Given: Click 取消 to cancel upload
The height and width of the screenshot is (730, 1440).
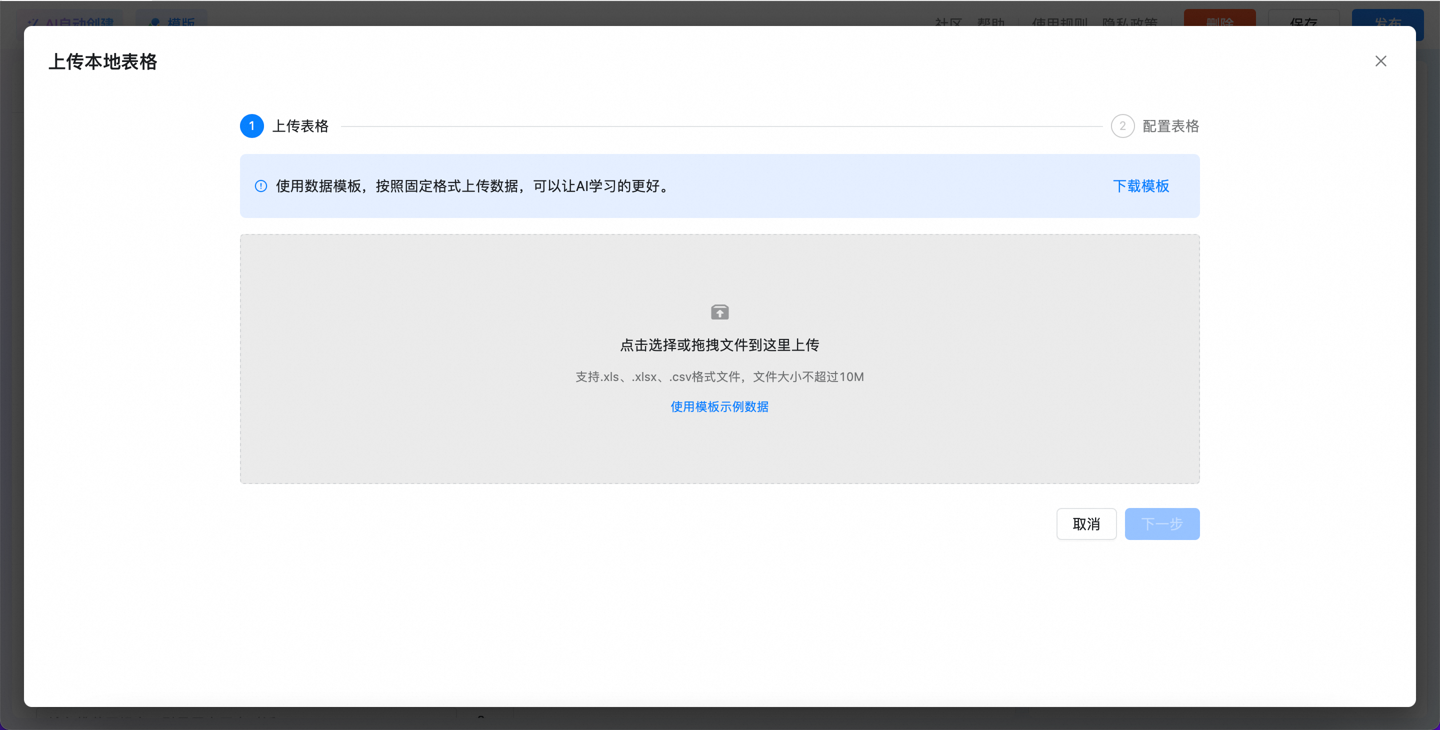Looking at the screenshot, I should point(1085,523).
